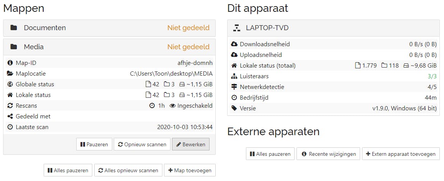Click the LAPTOP-TVD device icon

click(x=237, y=28)
